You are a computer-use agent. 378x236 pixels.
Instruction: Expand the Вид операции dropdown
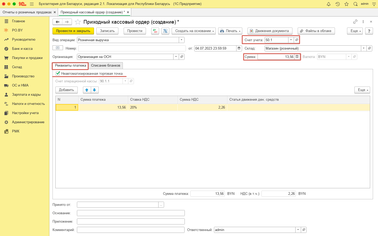point(182,40)
